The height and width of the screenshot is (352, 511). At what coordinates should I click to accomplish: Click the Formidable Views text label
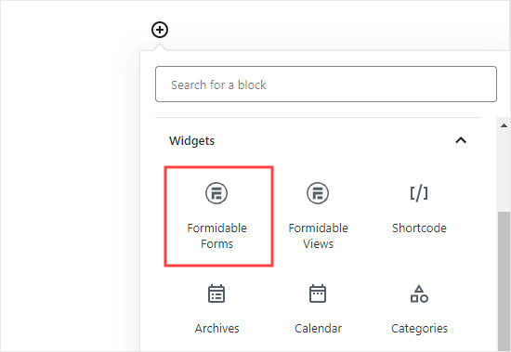tap(318, 236)
